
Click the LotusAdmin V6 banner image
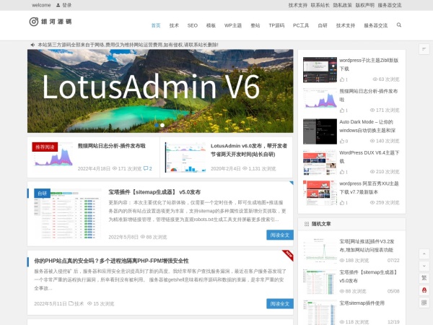pyautogui.click(x=160, y=91)
